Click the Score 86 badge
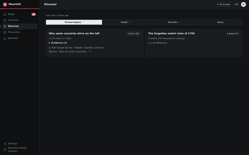Screen dimensions: 249x155 [133, 34]
